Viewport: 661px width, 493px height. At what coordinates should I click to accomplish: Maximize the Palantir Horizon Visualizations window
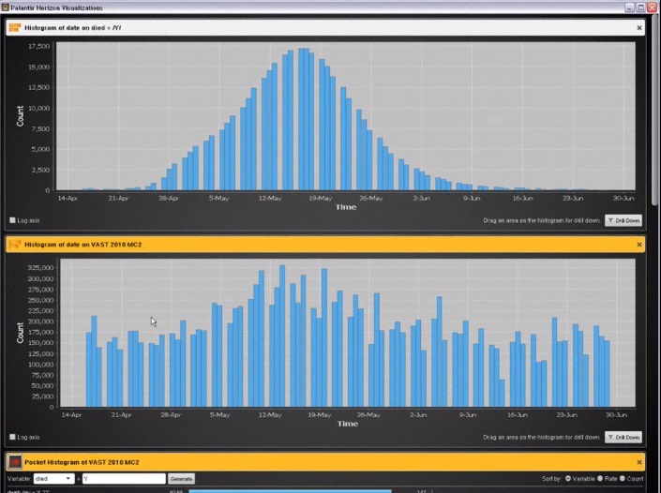[x=640, y=7]
